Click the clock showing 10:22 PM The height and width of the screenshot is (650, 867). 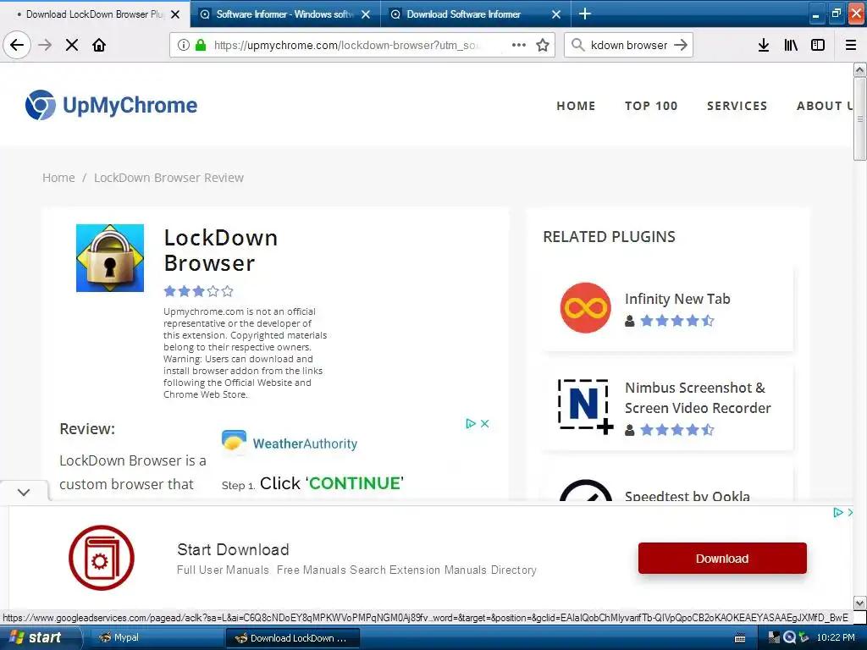(836, 638)
